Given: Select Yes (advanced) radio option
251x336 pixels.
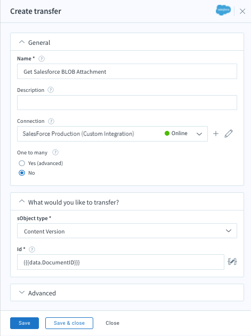Looking at the screenshot, I should [22, 163].
